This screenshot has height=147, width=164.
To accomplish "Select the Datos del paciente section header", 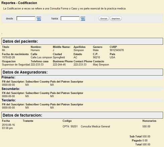I will 82,41.
